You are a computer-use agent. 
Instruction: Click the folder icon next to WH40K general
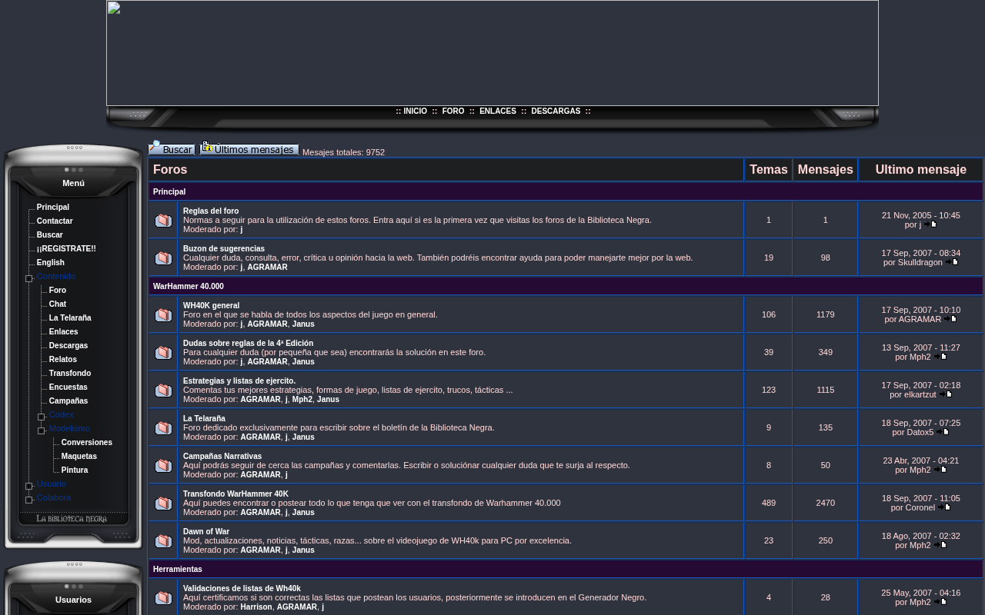pos(163,315)
